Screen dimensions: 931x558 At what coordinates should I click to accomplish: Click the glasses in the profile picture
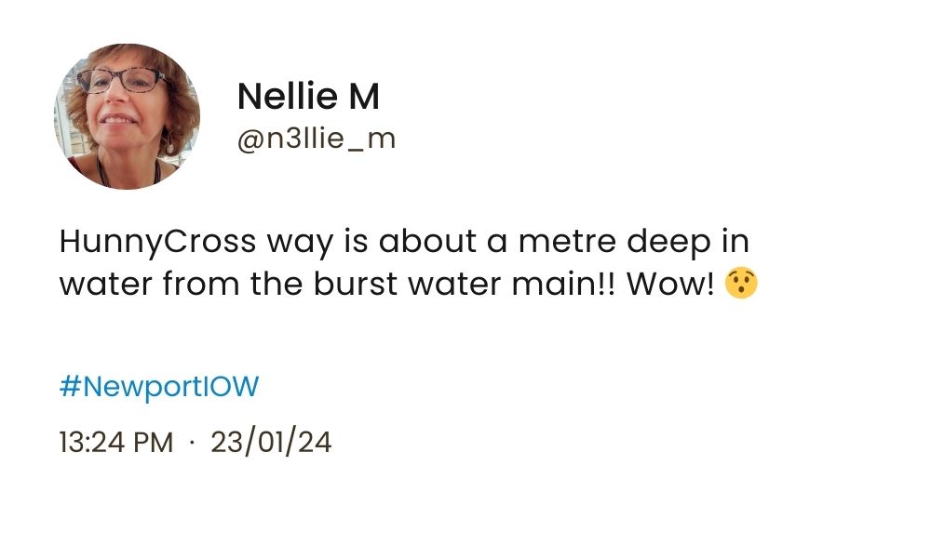pos(122,81)
